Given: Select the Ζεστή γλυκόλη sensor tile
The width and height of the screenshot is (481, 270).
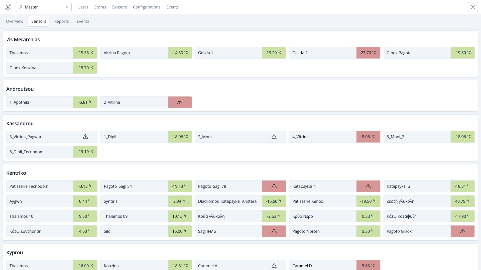Looking at the screenshot, I should 417,201.
